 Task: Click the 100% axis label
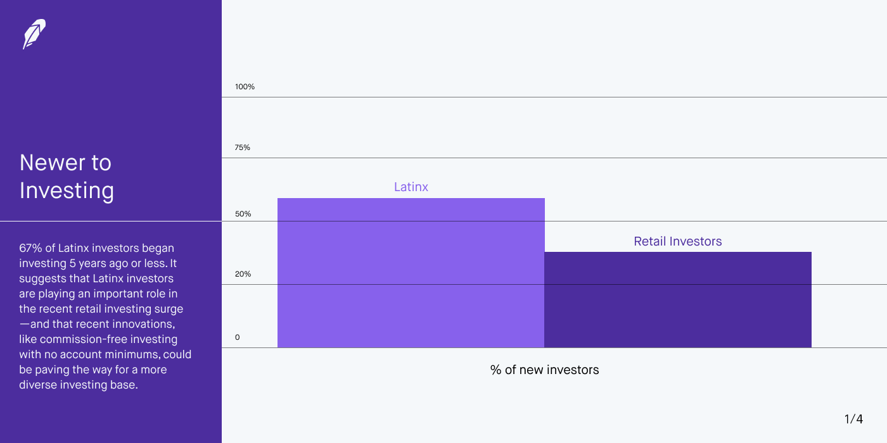[x=245, y=87]
